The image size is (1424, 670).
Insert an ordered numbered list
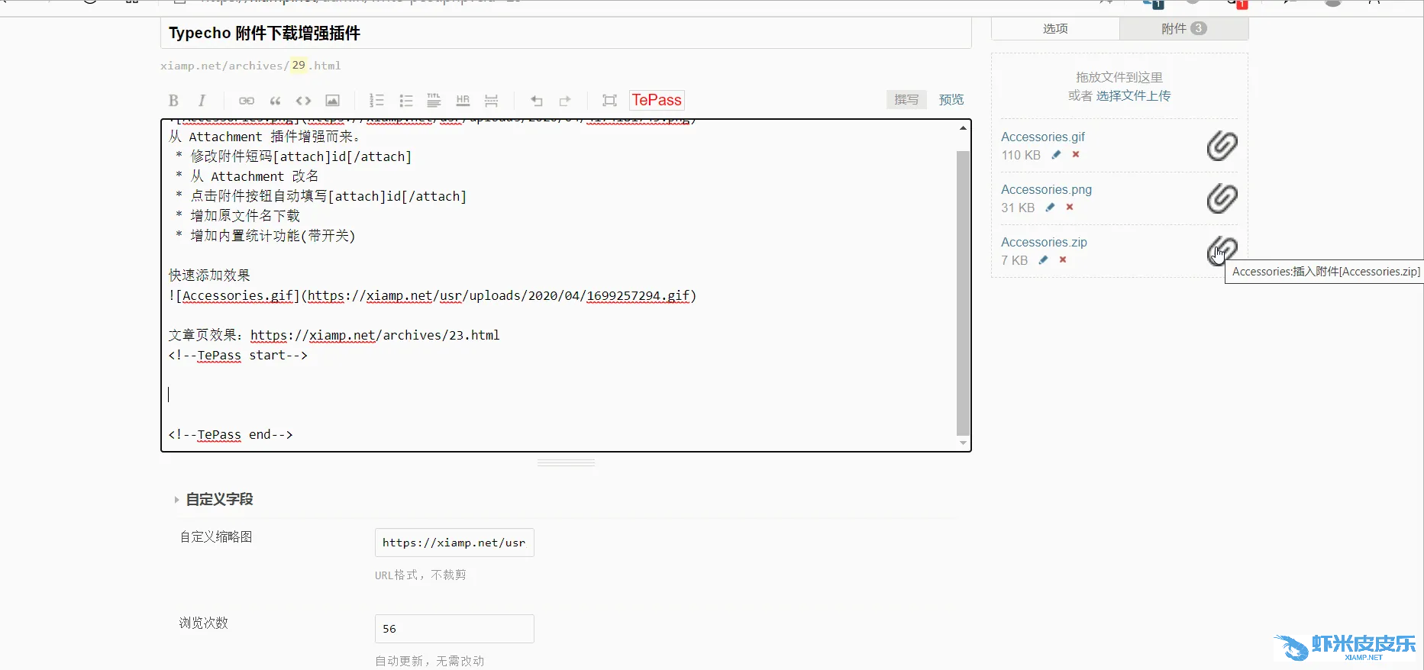coord(376,101)
